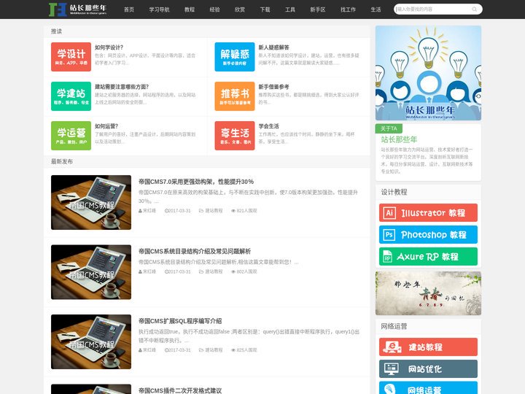
Task: Open the 工具 menu item
Action: (290, 9)
